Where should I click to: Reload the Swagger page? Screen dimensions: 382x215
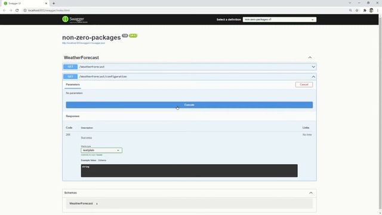(17, 11)
